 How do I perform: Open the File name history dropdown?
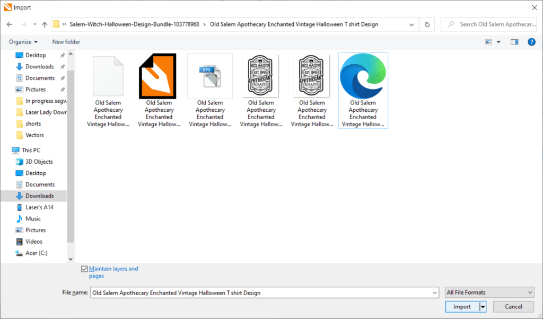pyautogui.click(x=434, y=293)
